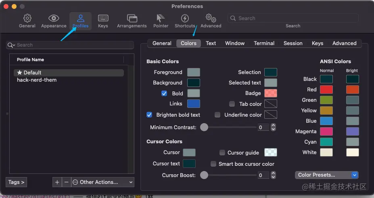Select the Default profile
This screenshot has width=374, height=198.
pos(69,73)
